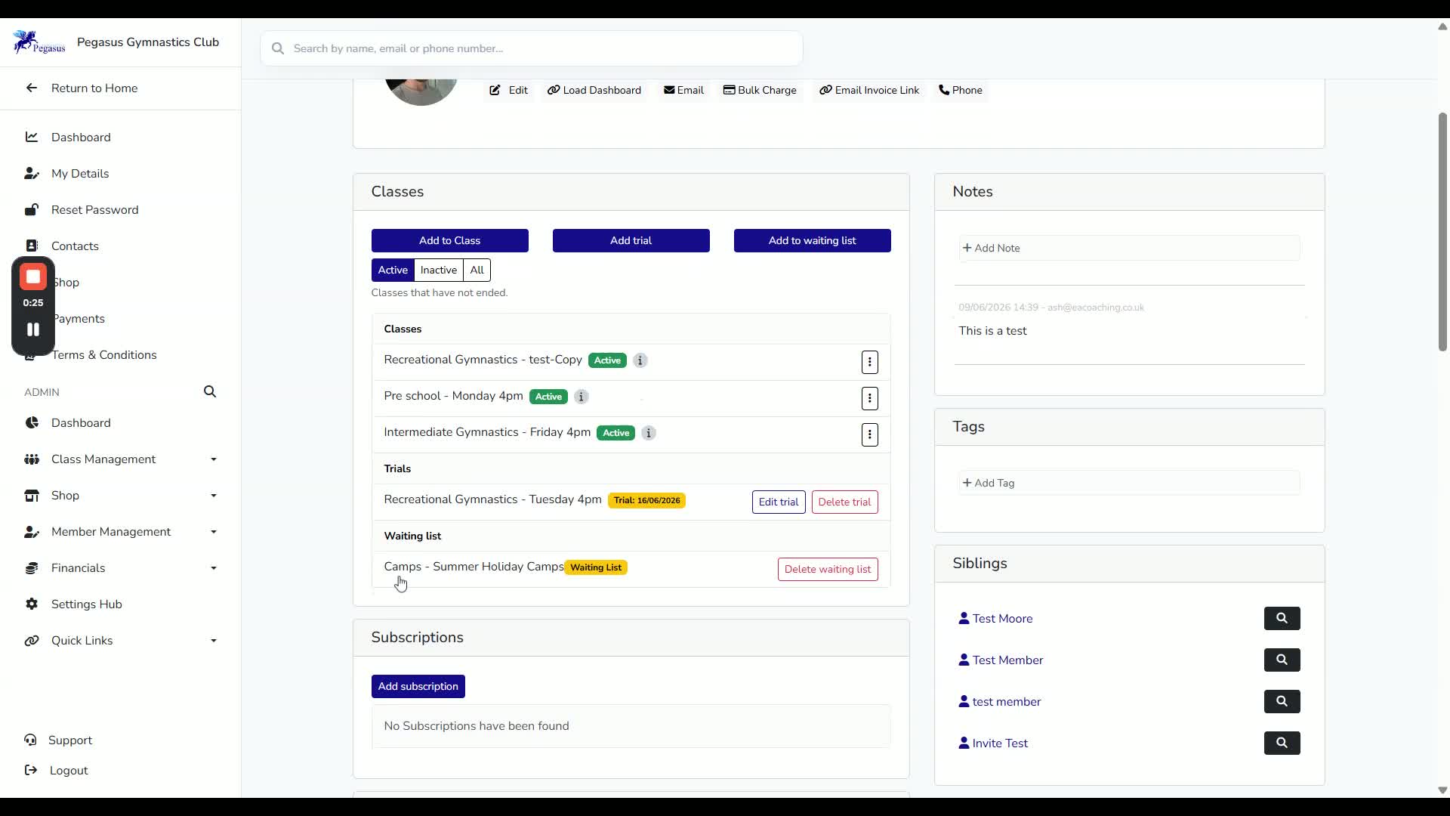Open Settings Hub in the sidebar
This screenshot has width=1450, height=816.
[x=86, y=604]
